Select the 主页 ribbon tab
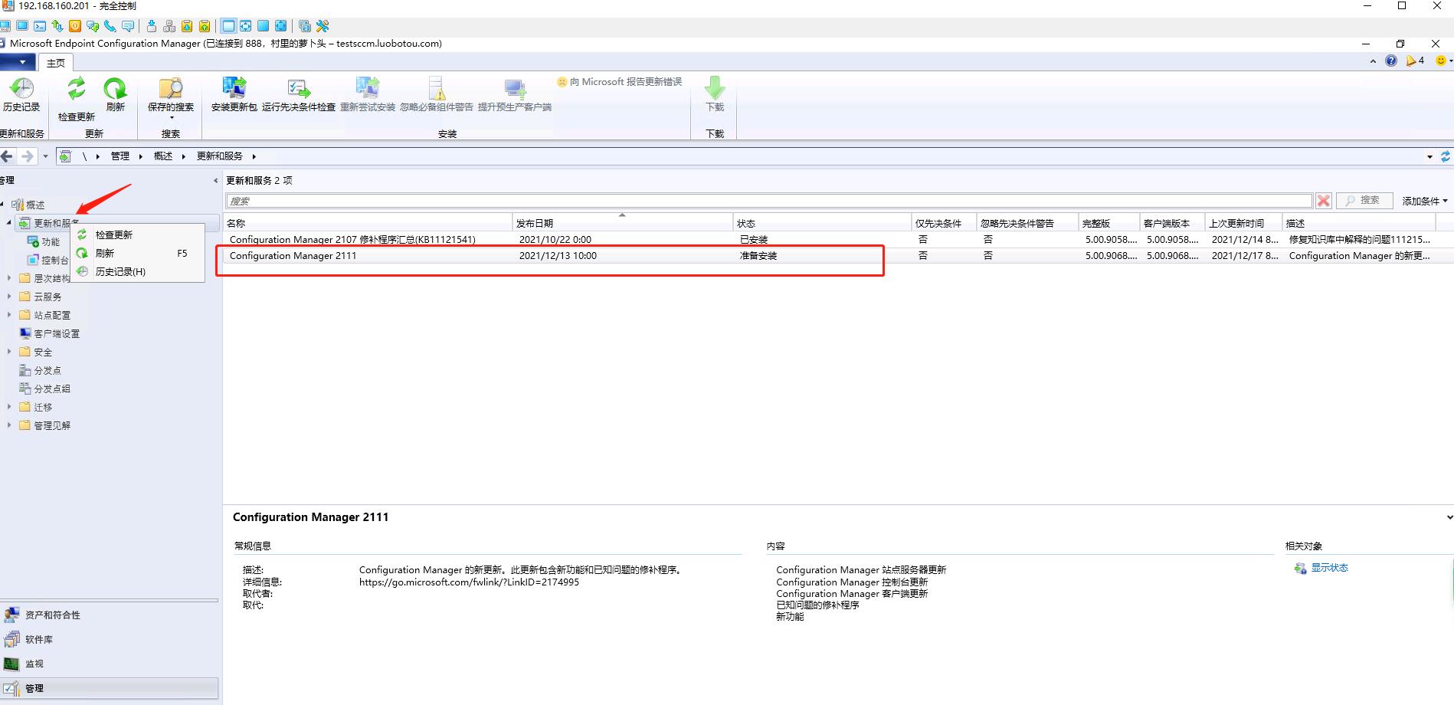The image size is (1454, 705). tap(56, 63)
